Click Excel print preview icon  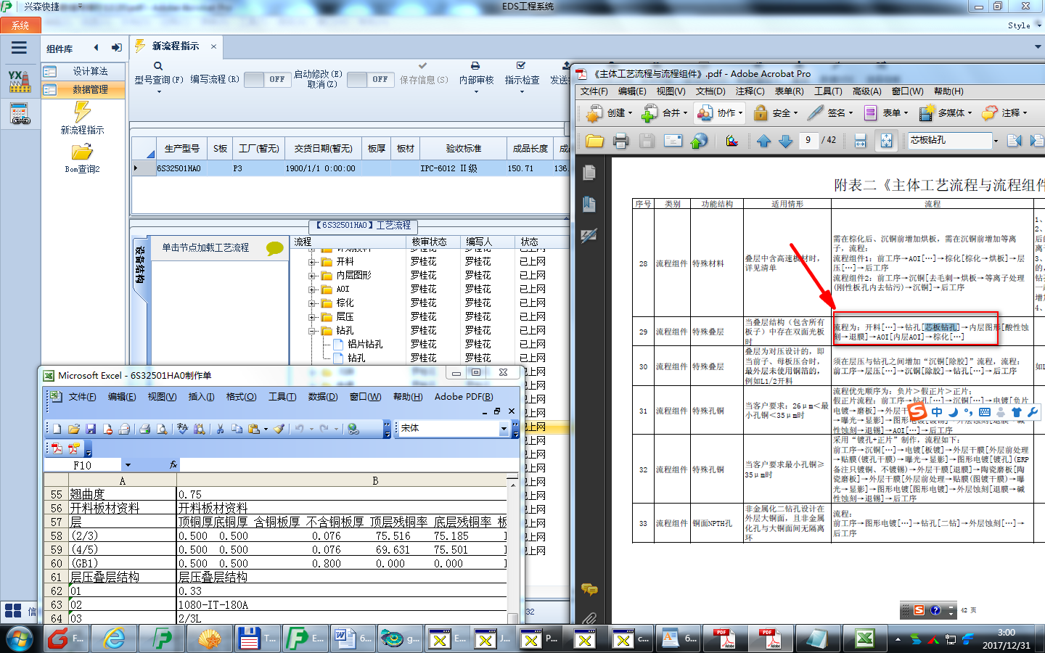pyautogui.click(x=162, y=429)
